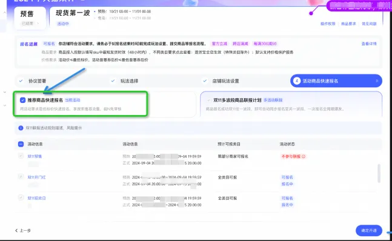Viewport: 392px width, 241px height.
Task: Open the 双11狂欢日 activity link
Action: point(36,198)
